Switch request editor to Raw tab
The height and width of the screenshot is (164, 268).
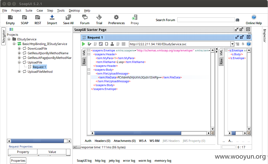click(84, 61)
